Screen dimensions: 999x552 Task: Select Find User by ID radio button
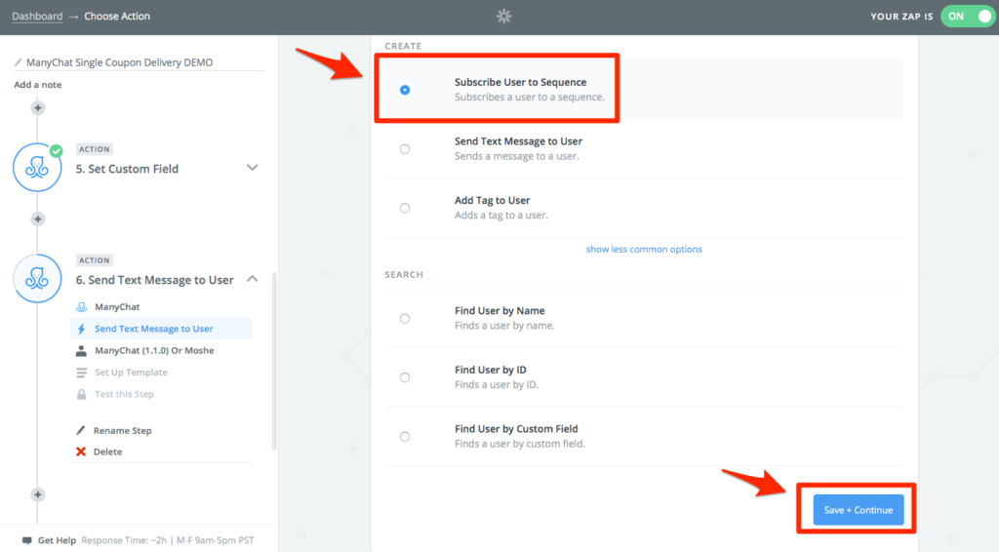[405, 377]
